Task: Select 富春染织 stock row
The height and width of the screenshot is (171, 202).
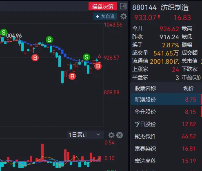Action: pyautogui.click(x=166, y=149)
